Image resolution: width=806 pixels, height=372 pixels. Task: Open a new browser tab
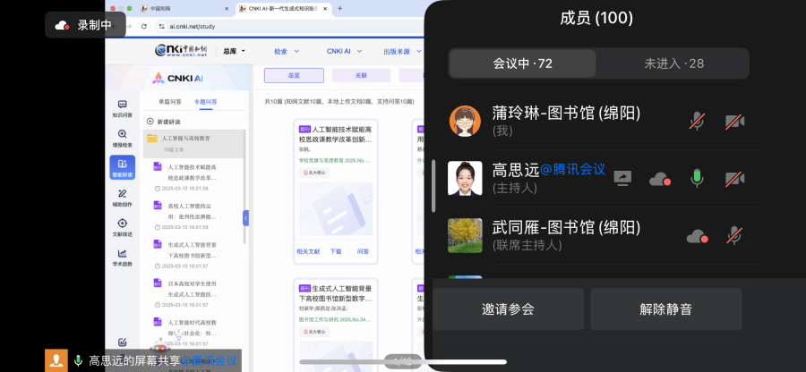(339, 9)
